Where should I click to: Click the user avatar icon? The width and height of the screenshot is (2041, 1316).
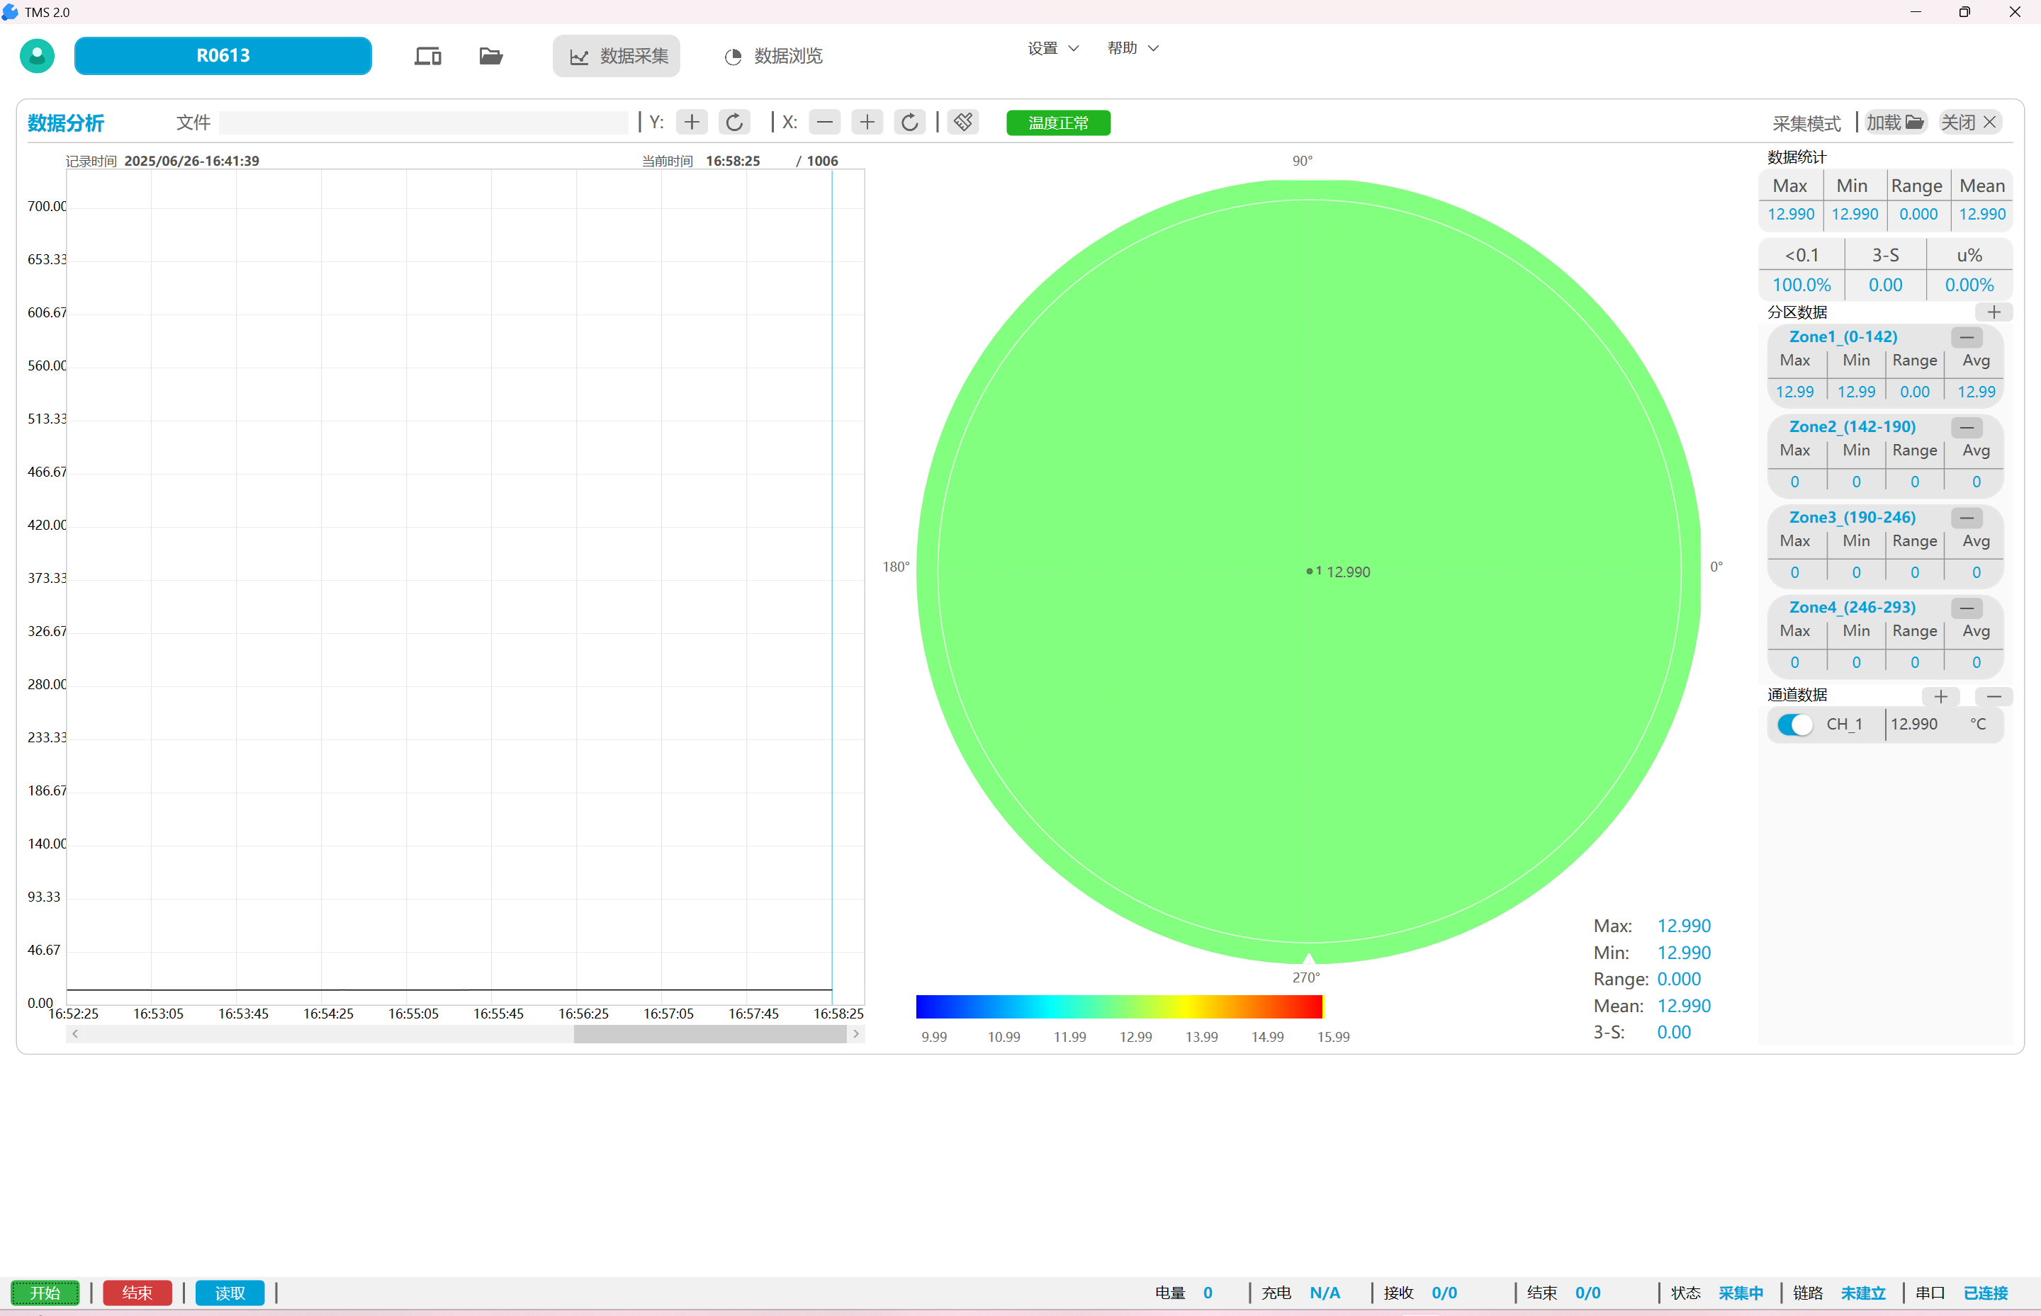[37, 55]
